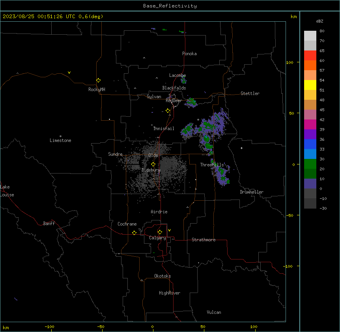The width and height of the screenshot is (340, 332).
Task: Select the Lacombe label
Action: point(177,75)
